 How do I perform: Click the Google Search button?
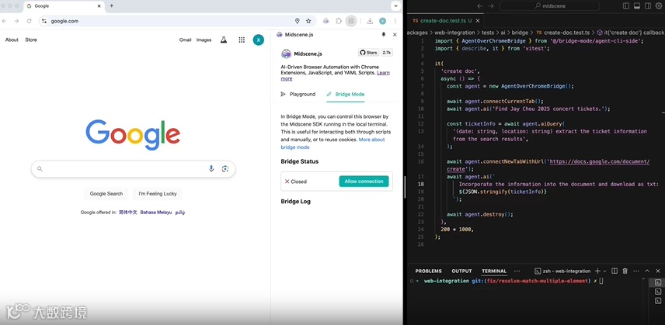point(106,194)
